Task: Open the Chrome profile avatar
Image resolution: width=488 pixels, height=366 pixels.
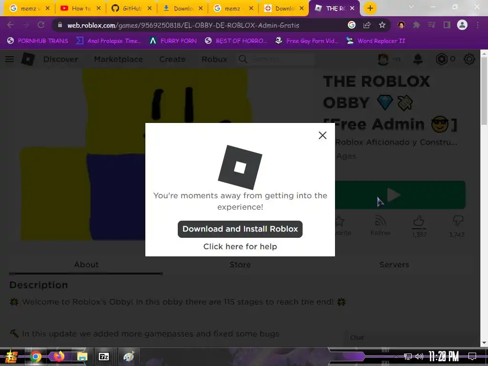Action: click(462, 25)
